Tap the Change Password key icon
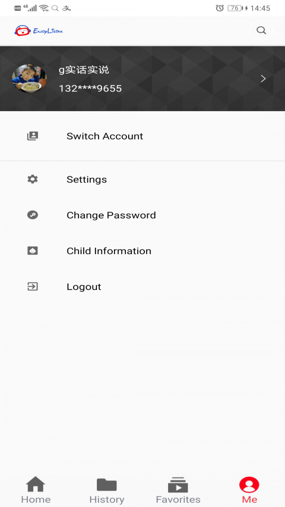Image resolution: width=285 pixels, height=507 pixels. [x=32, y=215]
